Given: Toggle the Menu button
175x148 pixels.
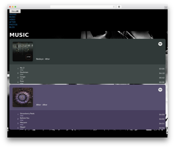Looking at the screenshot, I should tap(15, 11).
